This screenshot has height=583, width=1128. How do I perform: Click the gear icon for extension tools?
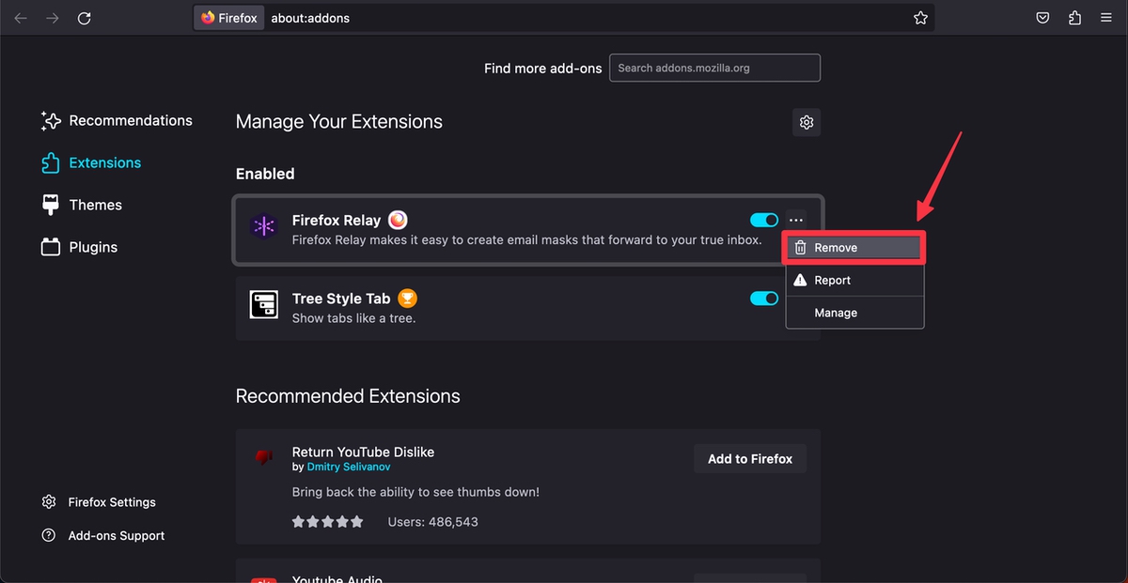click(x=806, y=122)
